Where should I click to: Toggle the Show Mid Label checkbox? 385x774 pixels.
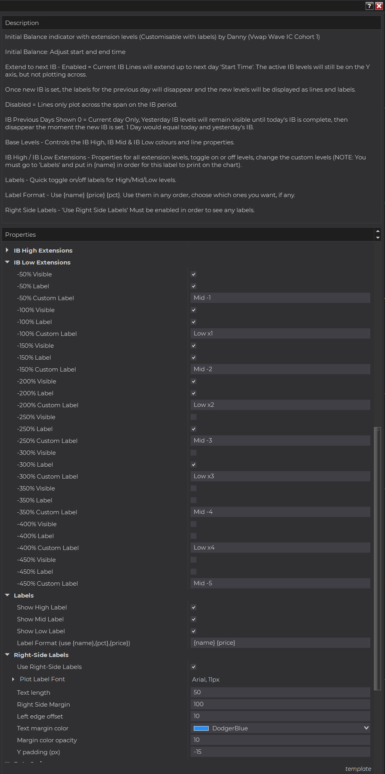(194, 619)
